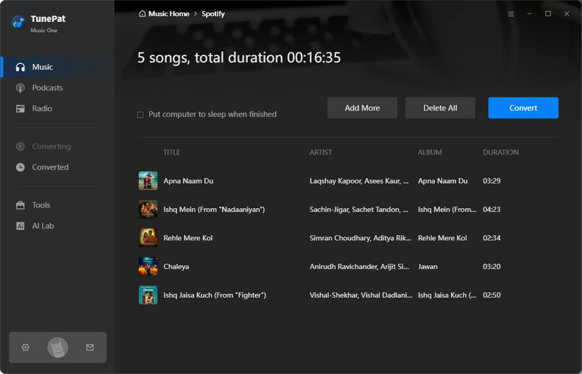The width and height of the screenshot is (582, 374).
Task: Click the Delete All button
Action: point(440,108)
